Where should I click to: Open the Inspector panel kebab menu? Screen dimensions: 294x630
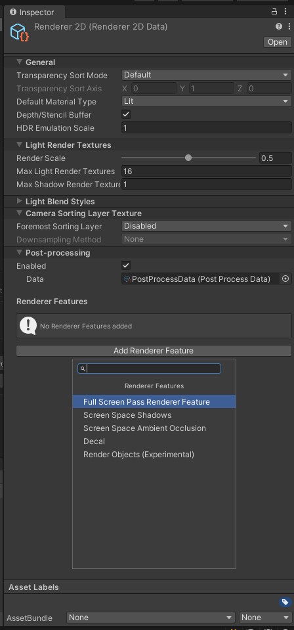pyautogui.click(x=285, y=11)
